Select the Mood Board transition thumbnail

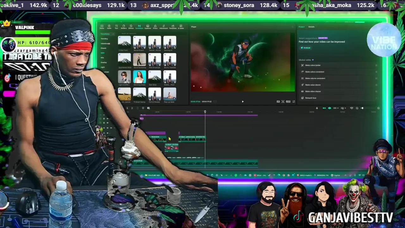(139, 42)
